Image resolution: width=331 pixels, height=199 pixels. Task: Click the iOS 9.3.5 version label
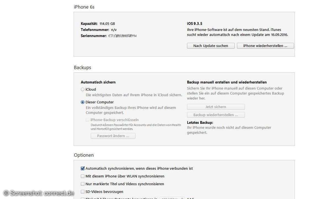click(x=194, y=23)
